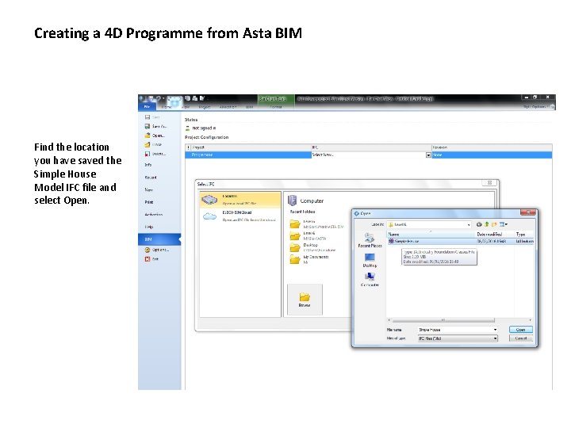Open the Print section
The image size is (571, 428).
[x=149, y=202]
